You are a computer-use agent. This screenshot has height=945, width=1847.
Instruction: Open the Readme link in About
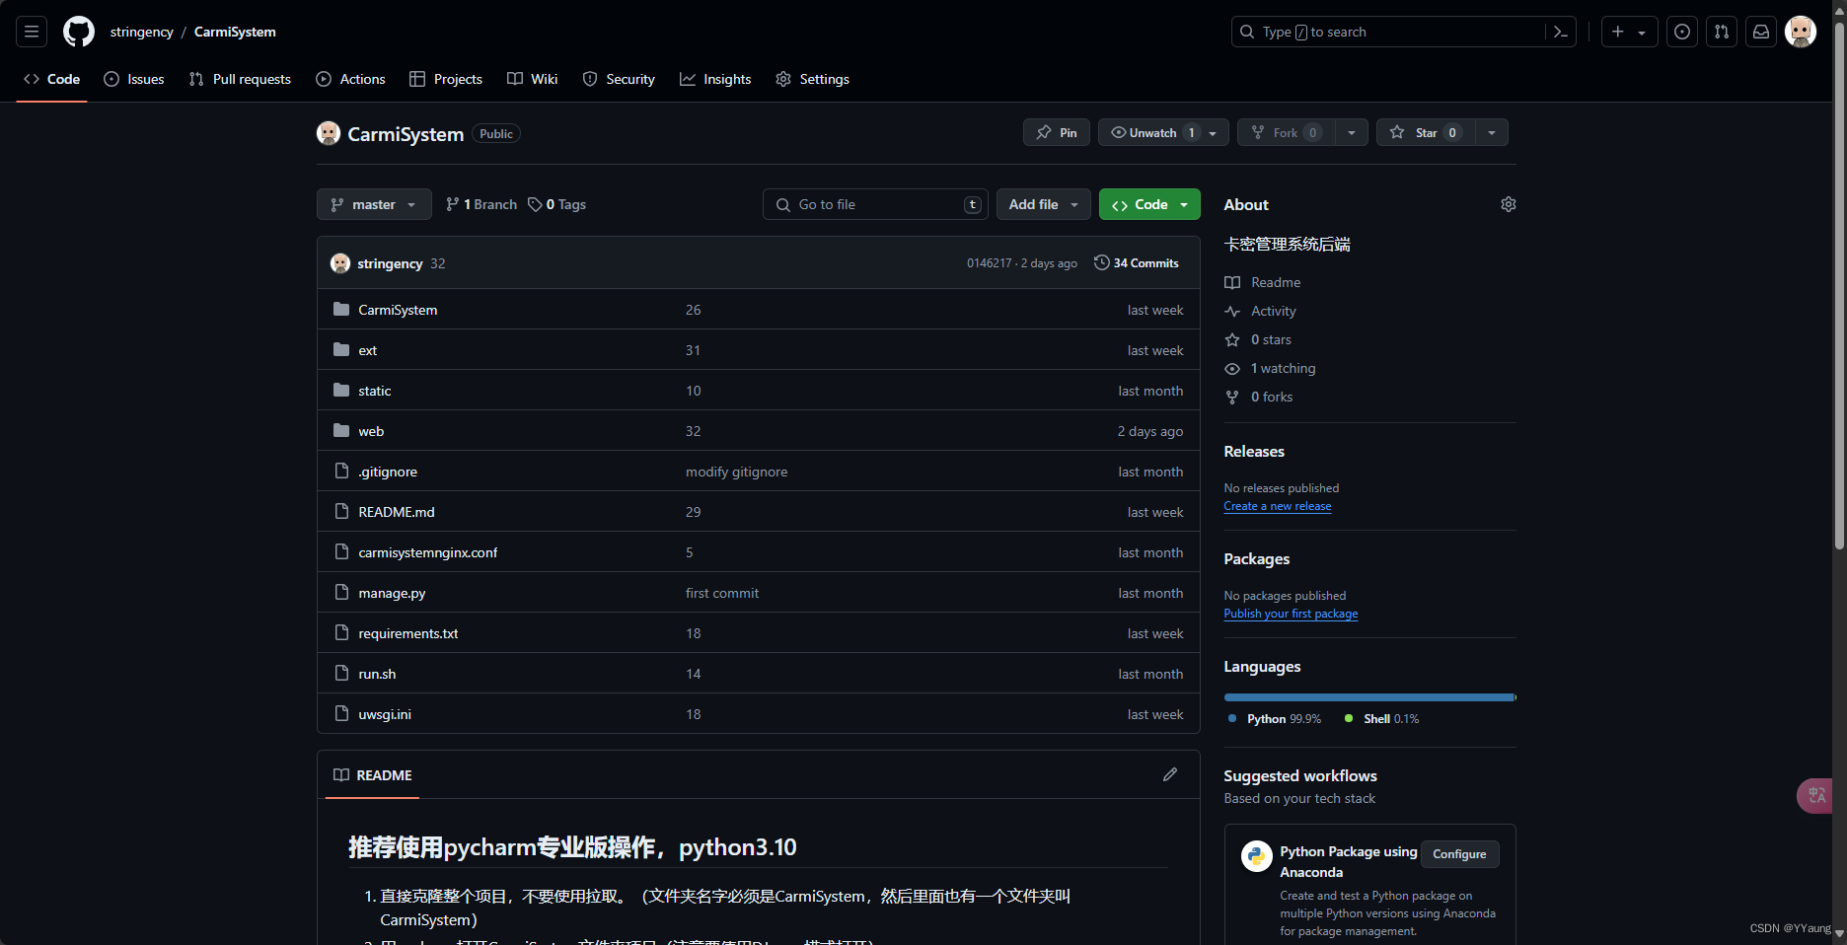coord(1263,282)
